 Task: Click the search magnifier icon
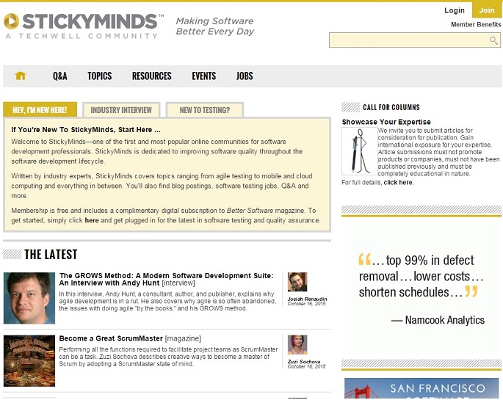(x=494, y=41)
